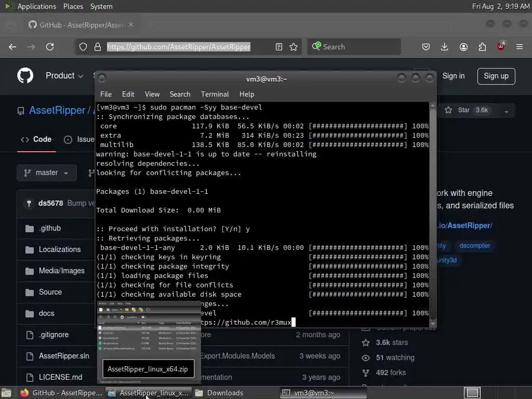The height and width of the screenshot is (399, 532).
Task: Open the terminal File menu
Action: [106, 95]
